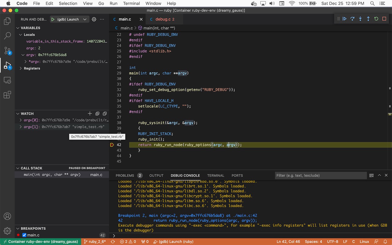Screen dimensions: 392x245
Task: Click the Continue debug toolbar icon
Action: (345, 18)
